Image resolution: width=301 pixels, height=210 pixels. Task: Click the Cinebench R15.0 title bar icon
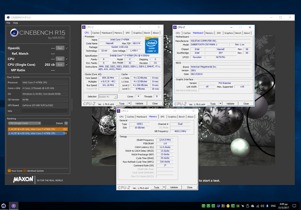8,18
